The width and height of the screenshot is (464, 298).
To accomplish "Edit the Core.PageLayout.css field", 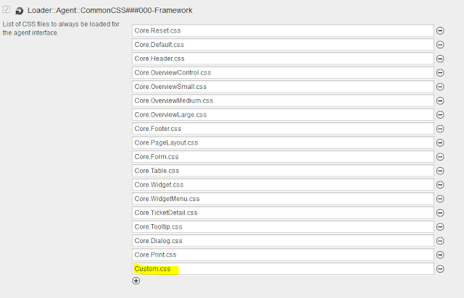I will pyautogui.click(x=283, y=143).
